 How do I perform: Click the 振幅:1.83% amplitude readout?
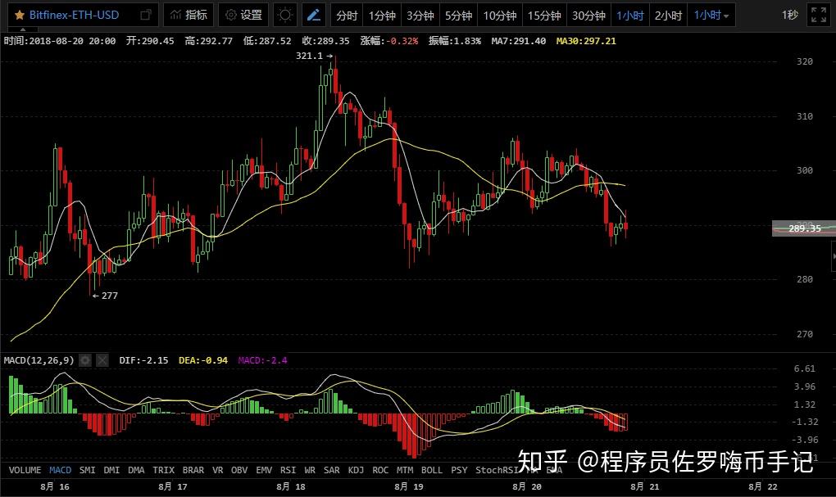455,40
